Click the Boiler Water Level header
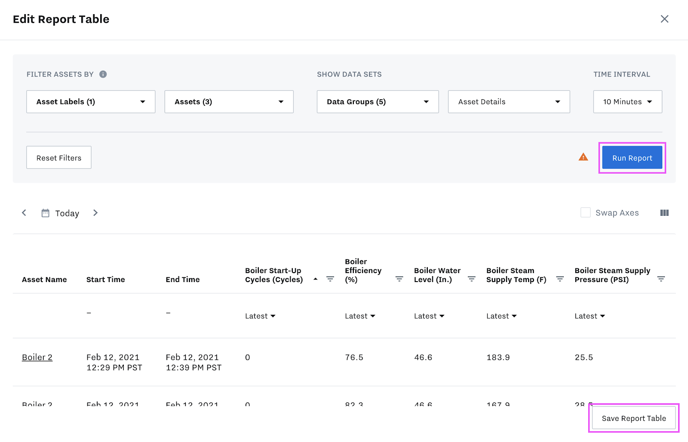Screen dimensions: 688x442 [437, 275]
